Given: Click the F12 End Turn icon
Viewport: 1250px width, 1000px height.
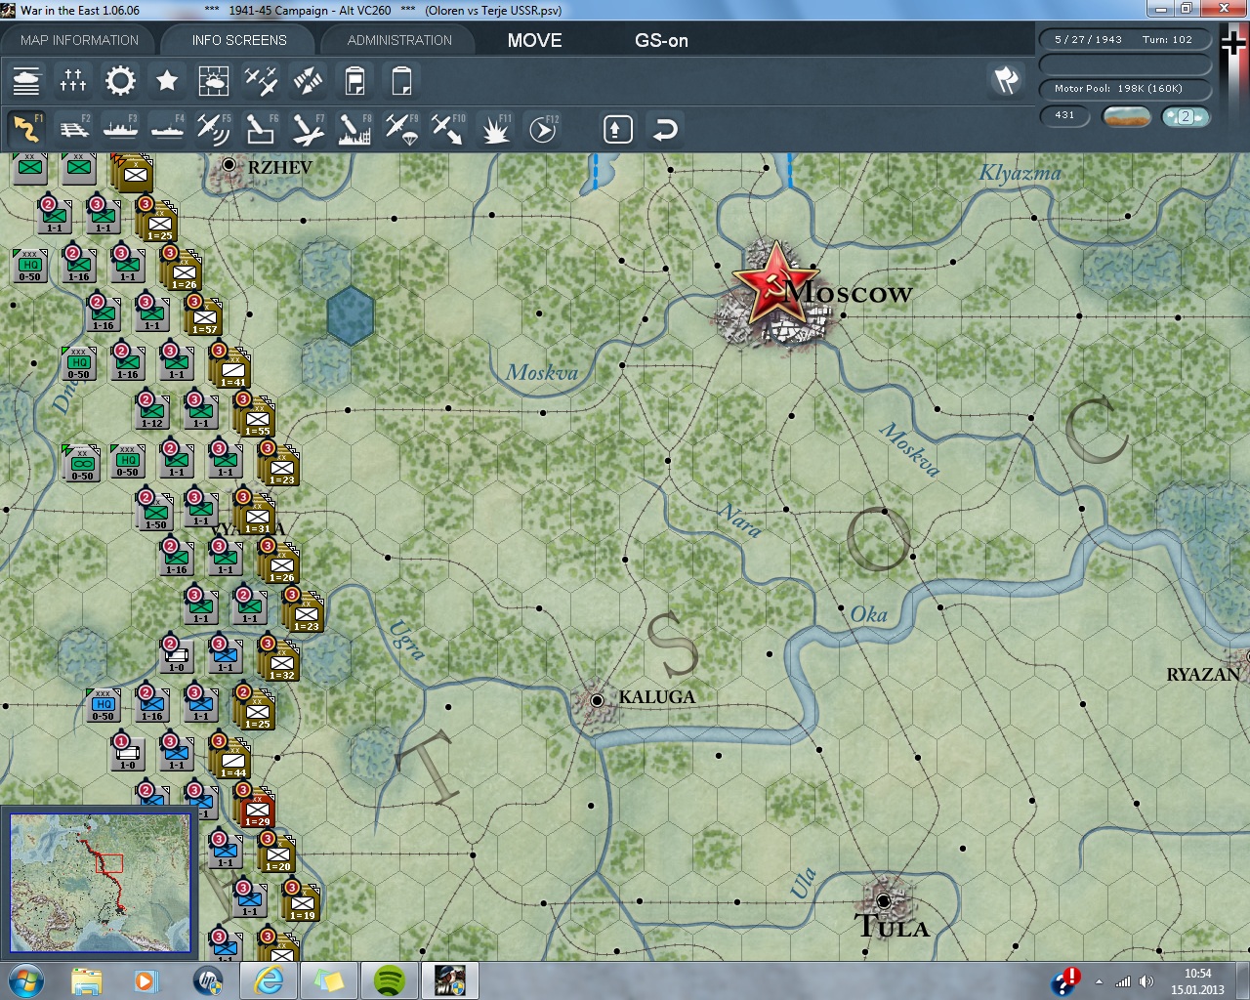Looking at the screenshot, I should pyautogui.click(x=543, y=129).
